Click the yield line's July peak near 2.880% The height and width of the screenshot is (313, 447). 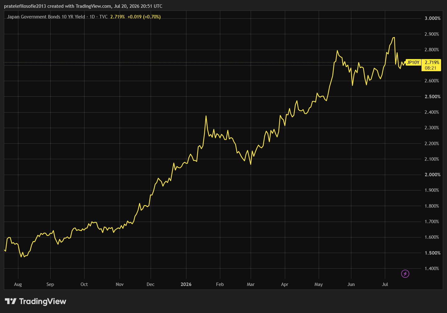pos(394,38)
